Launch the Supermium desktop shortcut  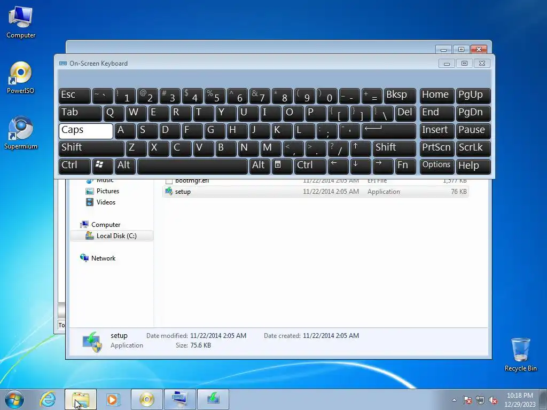click(x=21, y=133)
